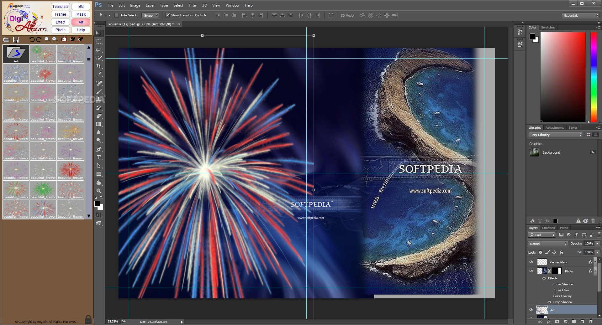Collapse effects on the Photo layer
Viewport: 602px width, 325px height.
coord(595,271)
